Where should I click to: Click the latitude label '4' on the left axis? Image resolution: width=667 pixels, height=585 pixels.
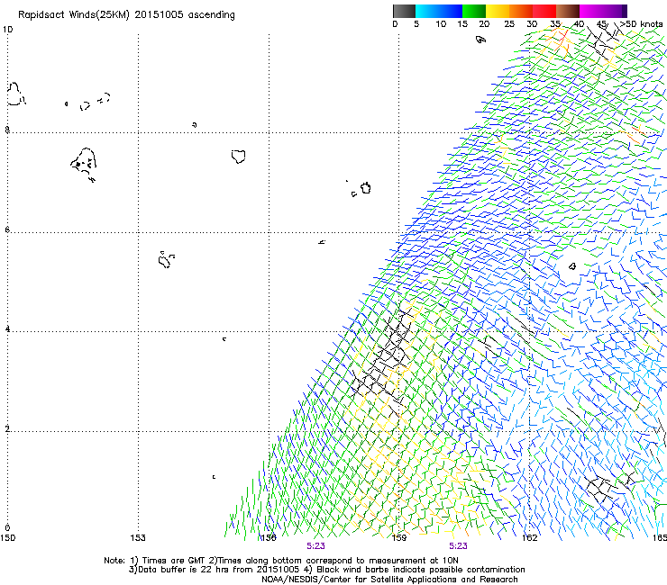(7, 329)
